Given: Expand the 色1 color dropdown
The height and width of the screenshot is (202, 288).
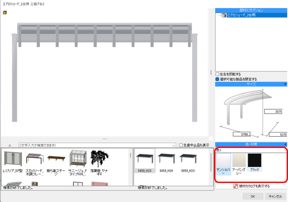Looking at the screenshot, I should point(285,150).
